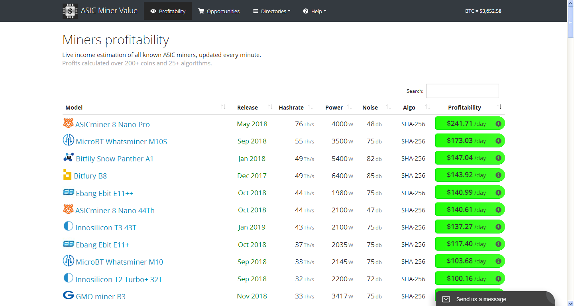Open info icon on $173.03 profitability
Image resolution: width=574 pixels, height=306 pixels.
[498, 141]
